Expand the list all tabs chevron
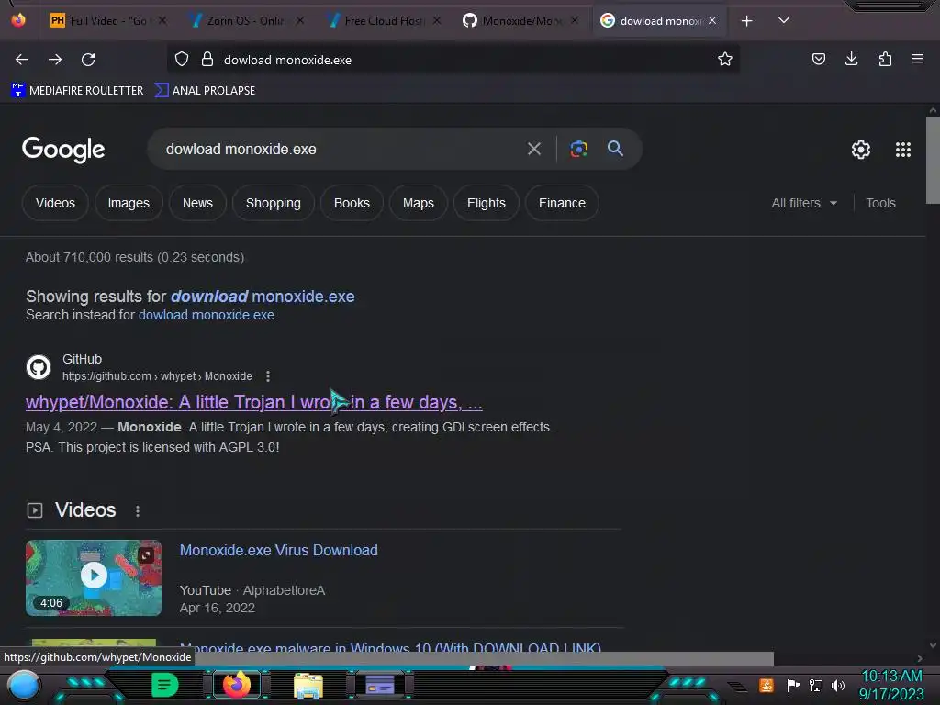 (783, 20)
